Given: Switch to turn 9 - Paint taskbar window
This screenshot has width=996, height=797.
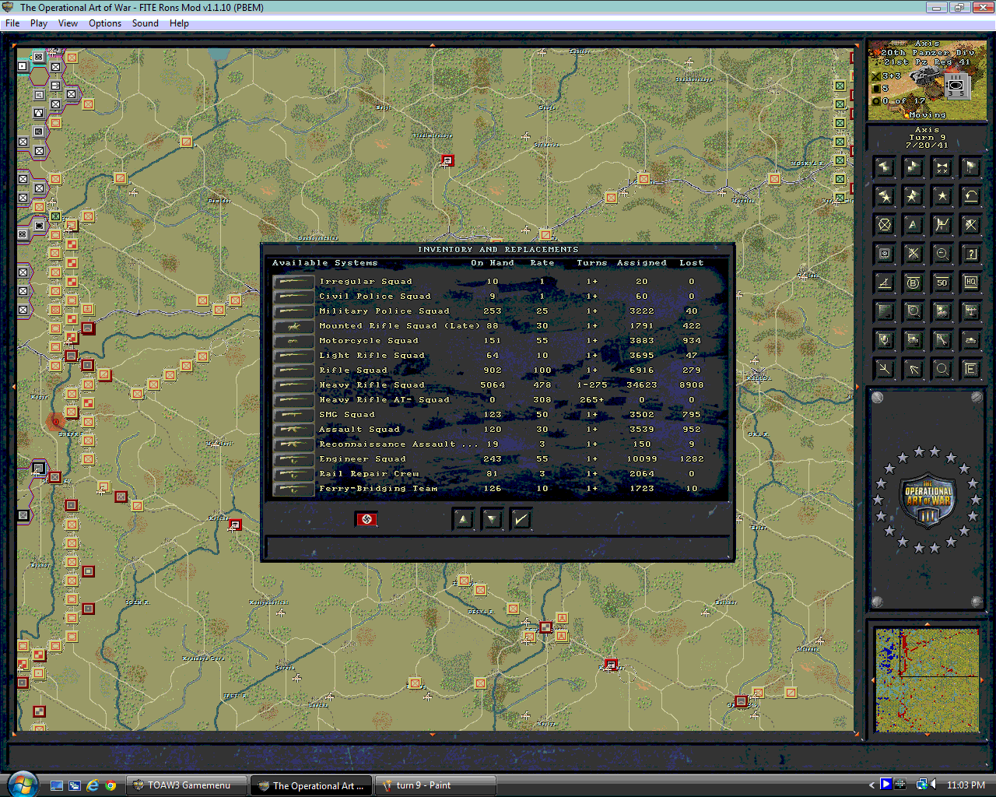Looking at the screenshot, I should click(436, 785).
